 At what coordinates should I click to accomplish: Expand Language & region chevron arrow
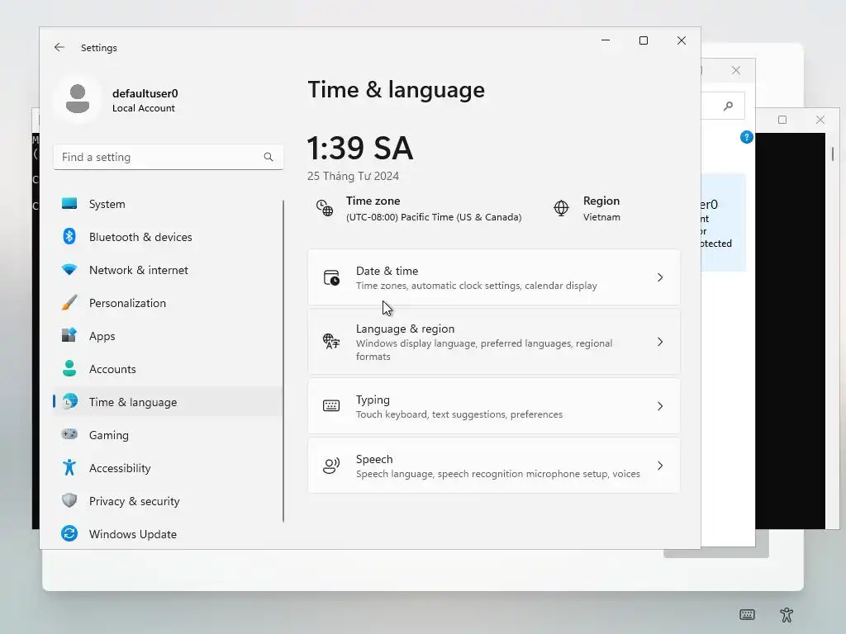pyautogui.click(x=660, y=342)
